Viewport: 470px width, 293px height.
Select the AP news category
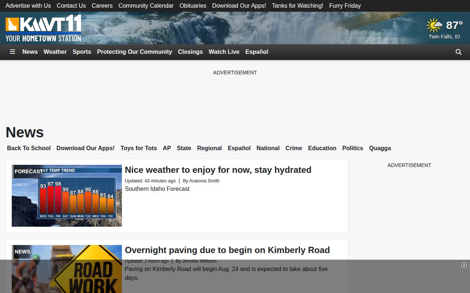pos(167,148)
